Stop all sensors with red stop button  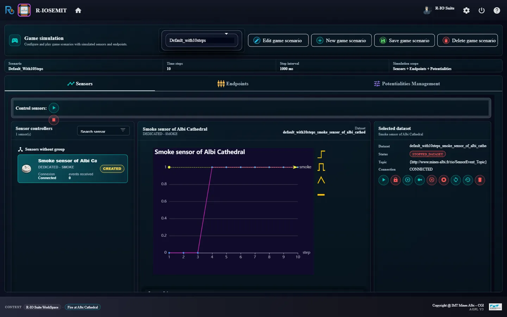(54, 120)
